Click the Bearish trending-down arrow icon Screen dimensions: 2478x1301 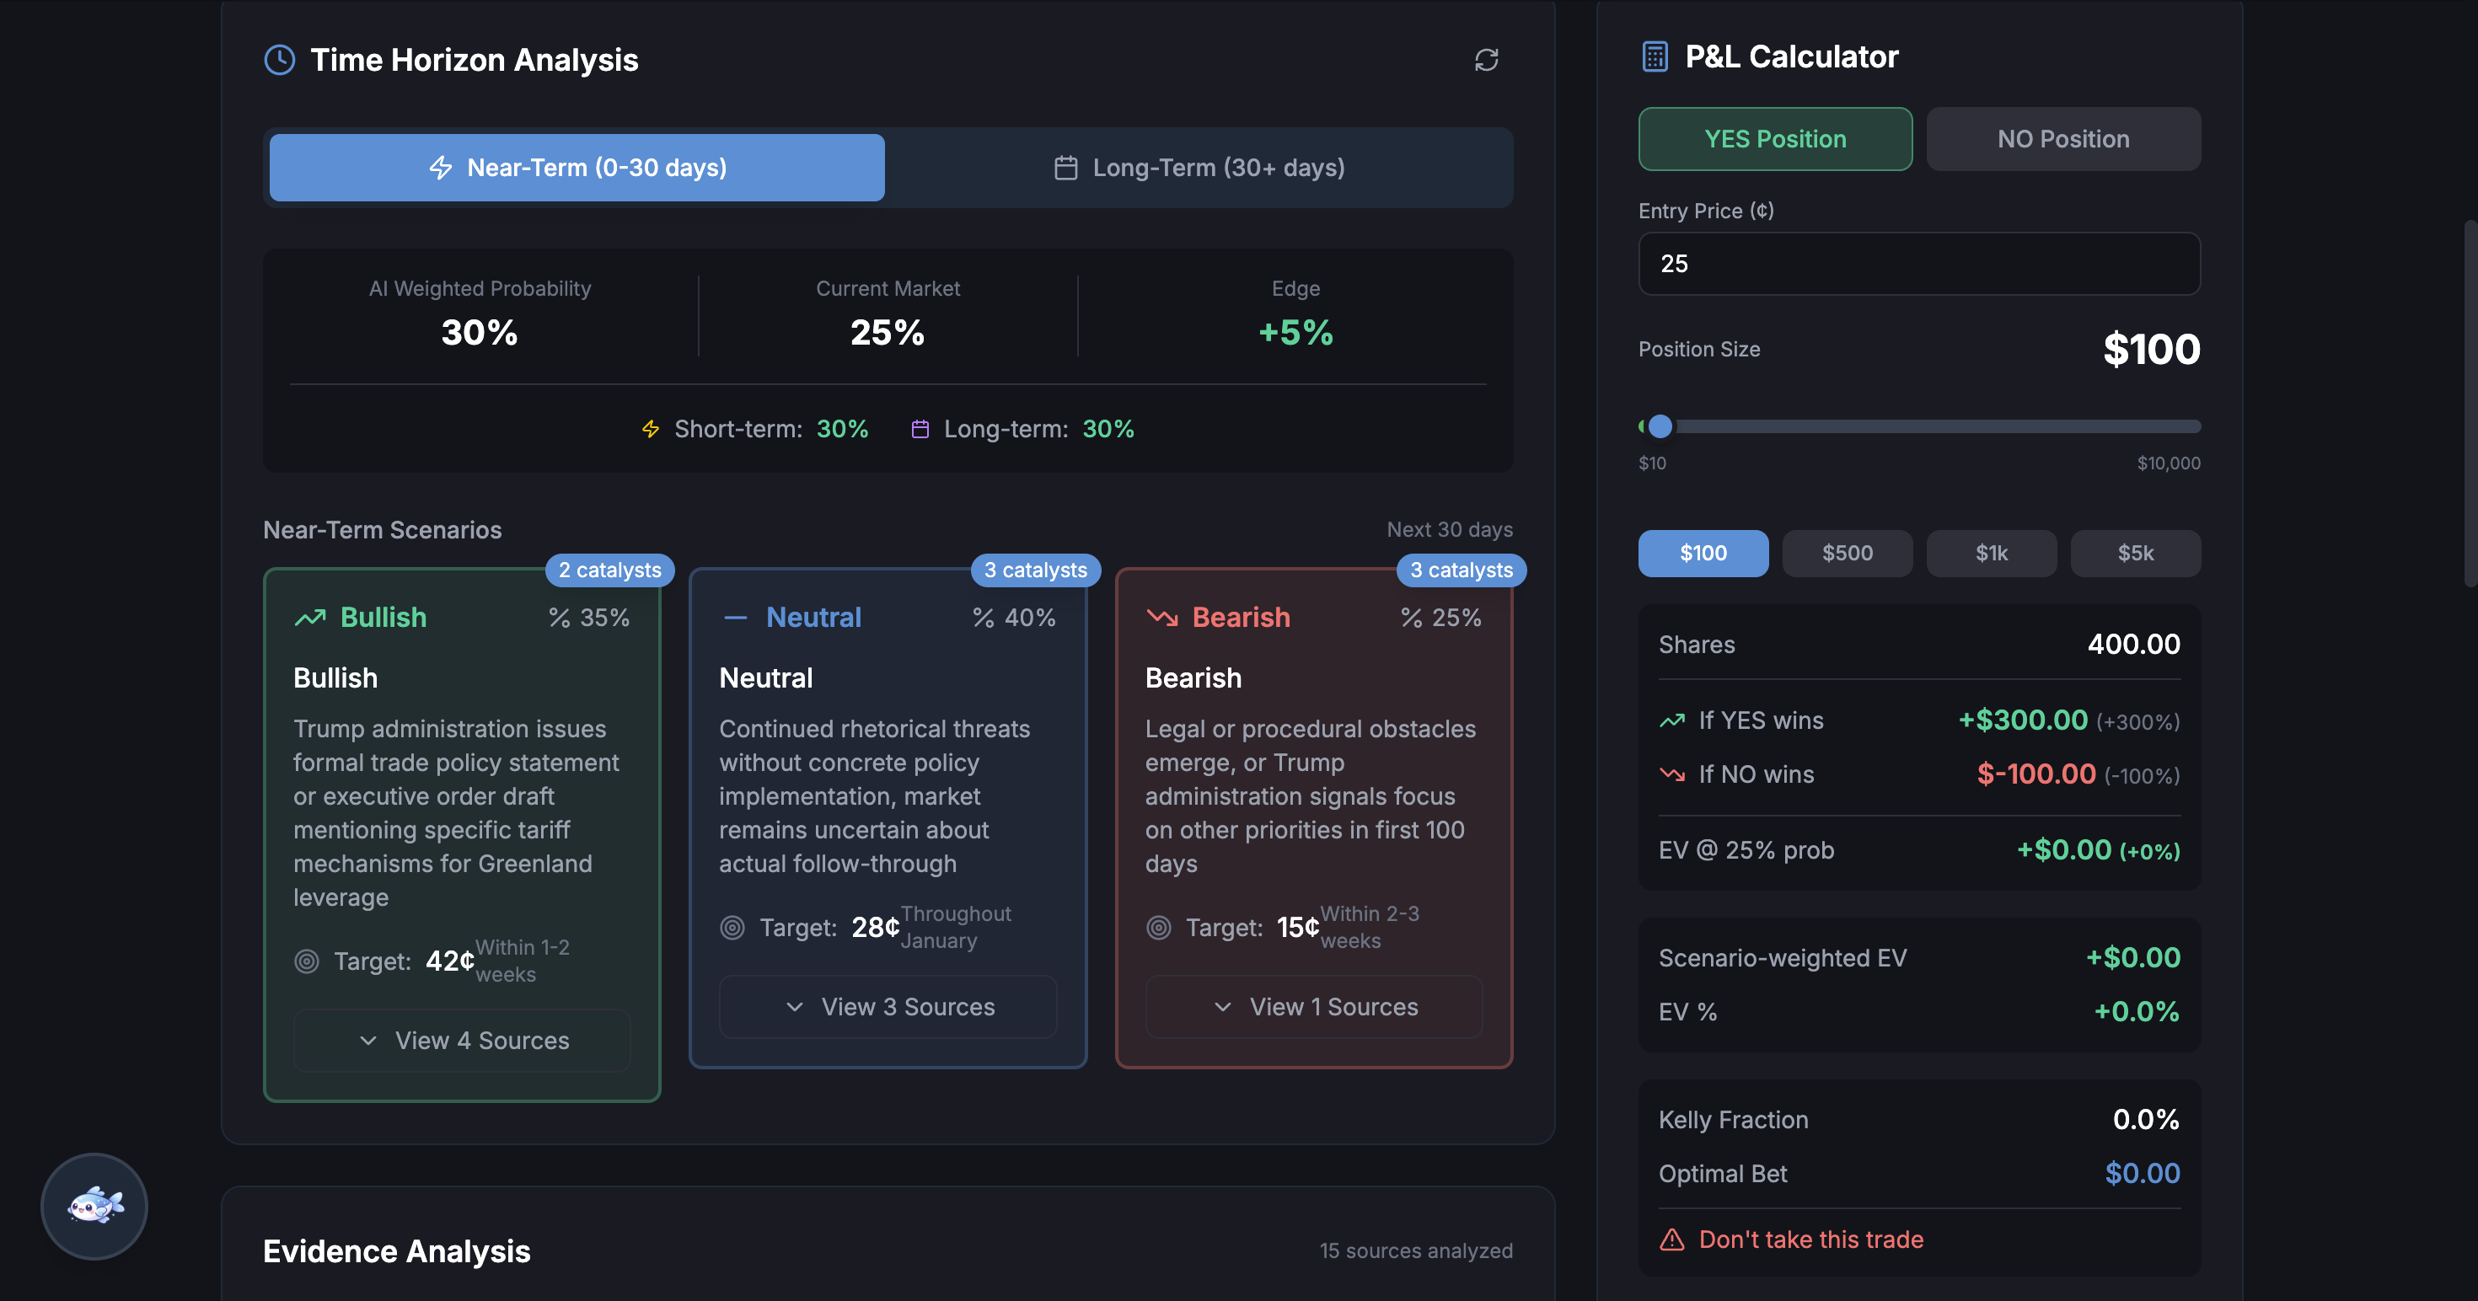(1162, 618)
